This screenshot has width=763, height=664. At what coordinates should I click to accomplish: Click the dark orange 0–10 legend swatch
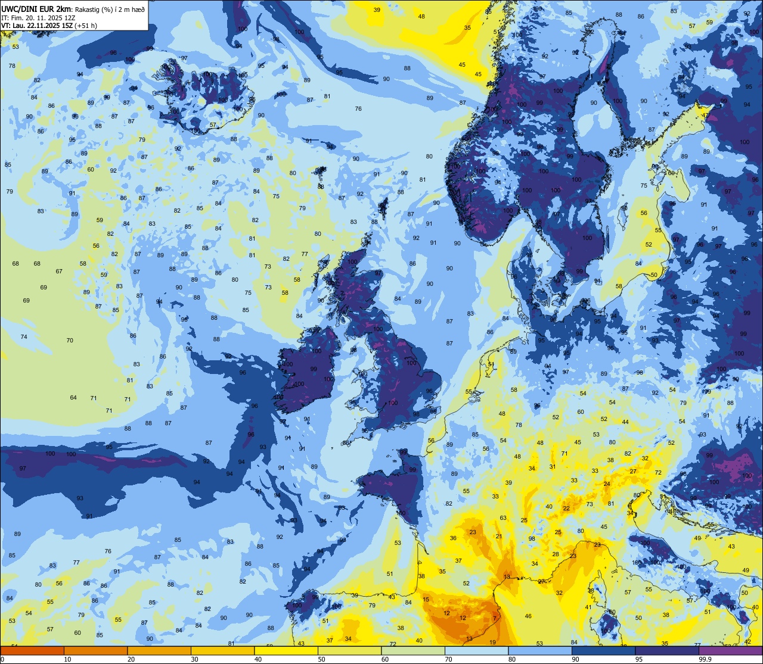click(x=32, y=650)
